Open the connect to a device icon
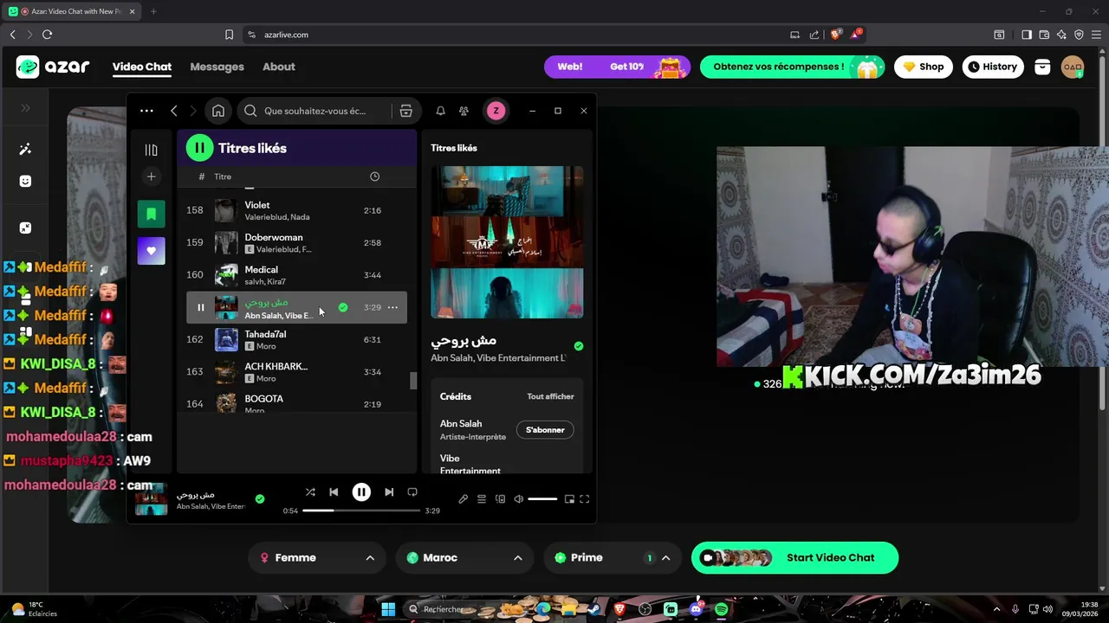Viewport: 1109px width, 623px height. pos(500,499)
